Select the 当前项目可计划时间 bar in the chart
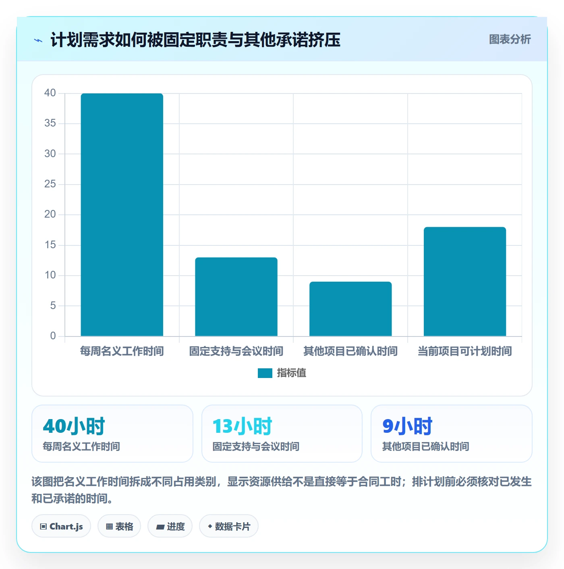This screenshot has height=569, width=564. [465, 281]
